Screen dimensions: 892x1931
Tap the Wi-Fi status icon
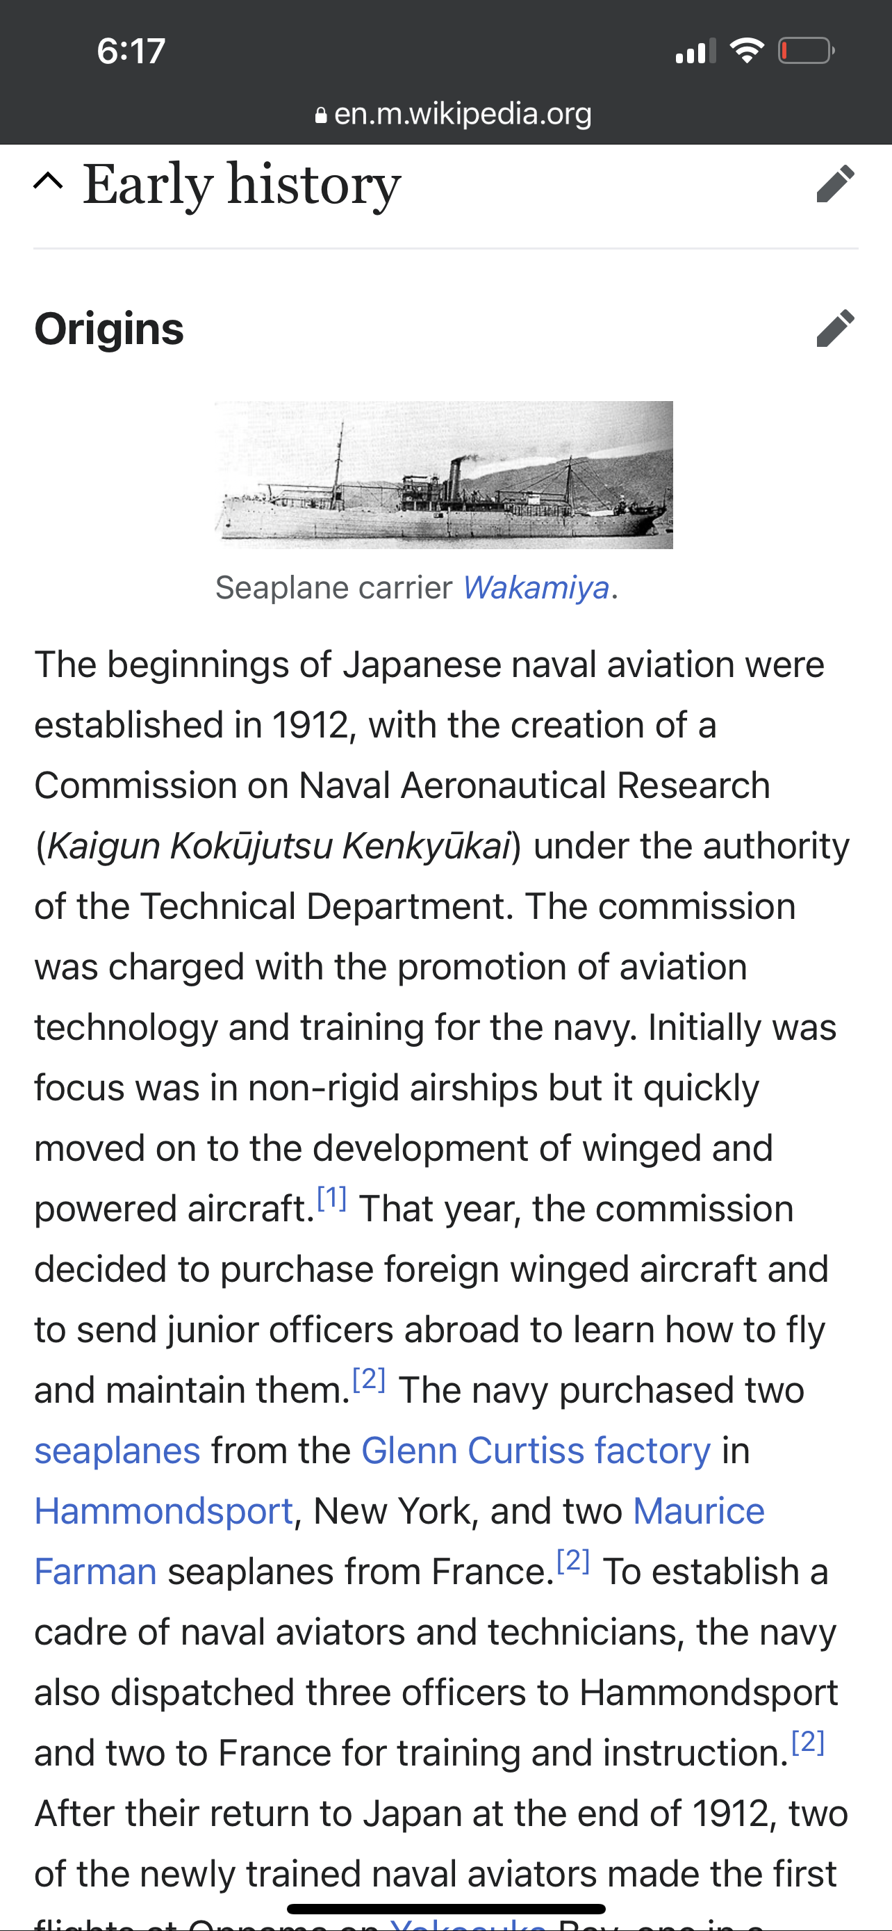pyautogui.click(x=746, y=51)
